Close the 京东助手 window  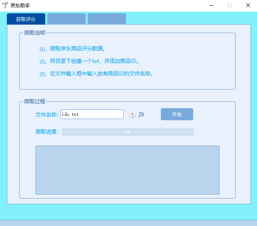pos(248,5)
